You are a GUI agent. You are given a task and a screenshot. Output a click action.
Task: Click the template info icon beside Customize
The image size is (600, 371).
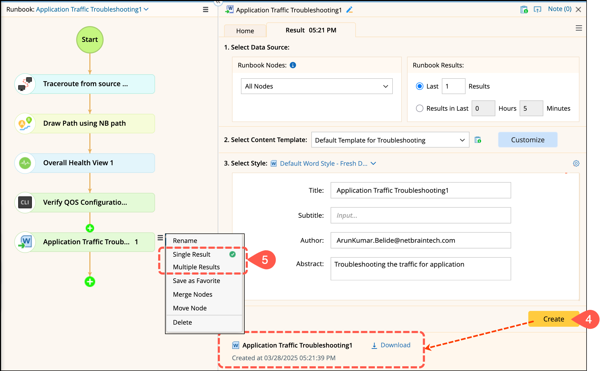(478, 140)
